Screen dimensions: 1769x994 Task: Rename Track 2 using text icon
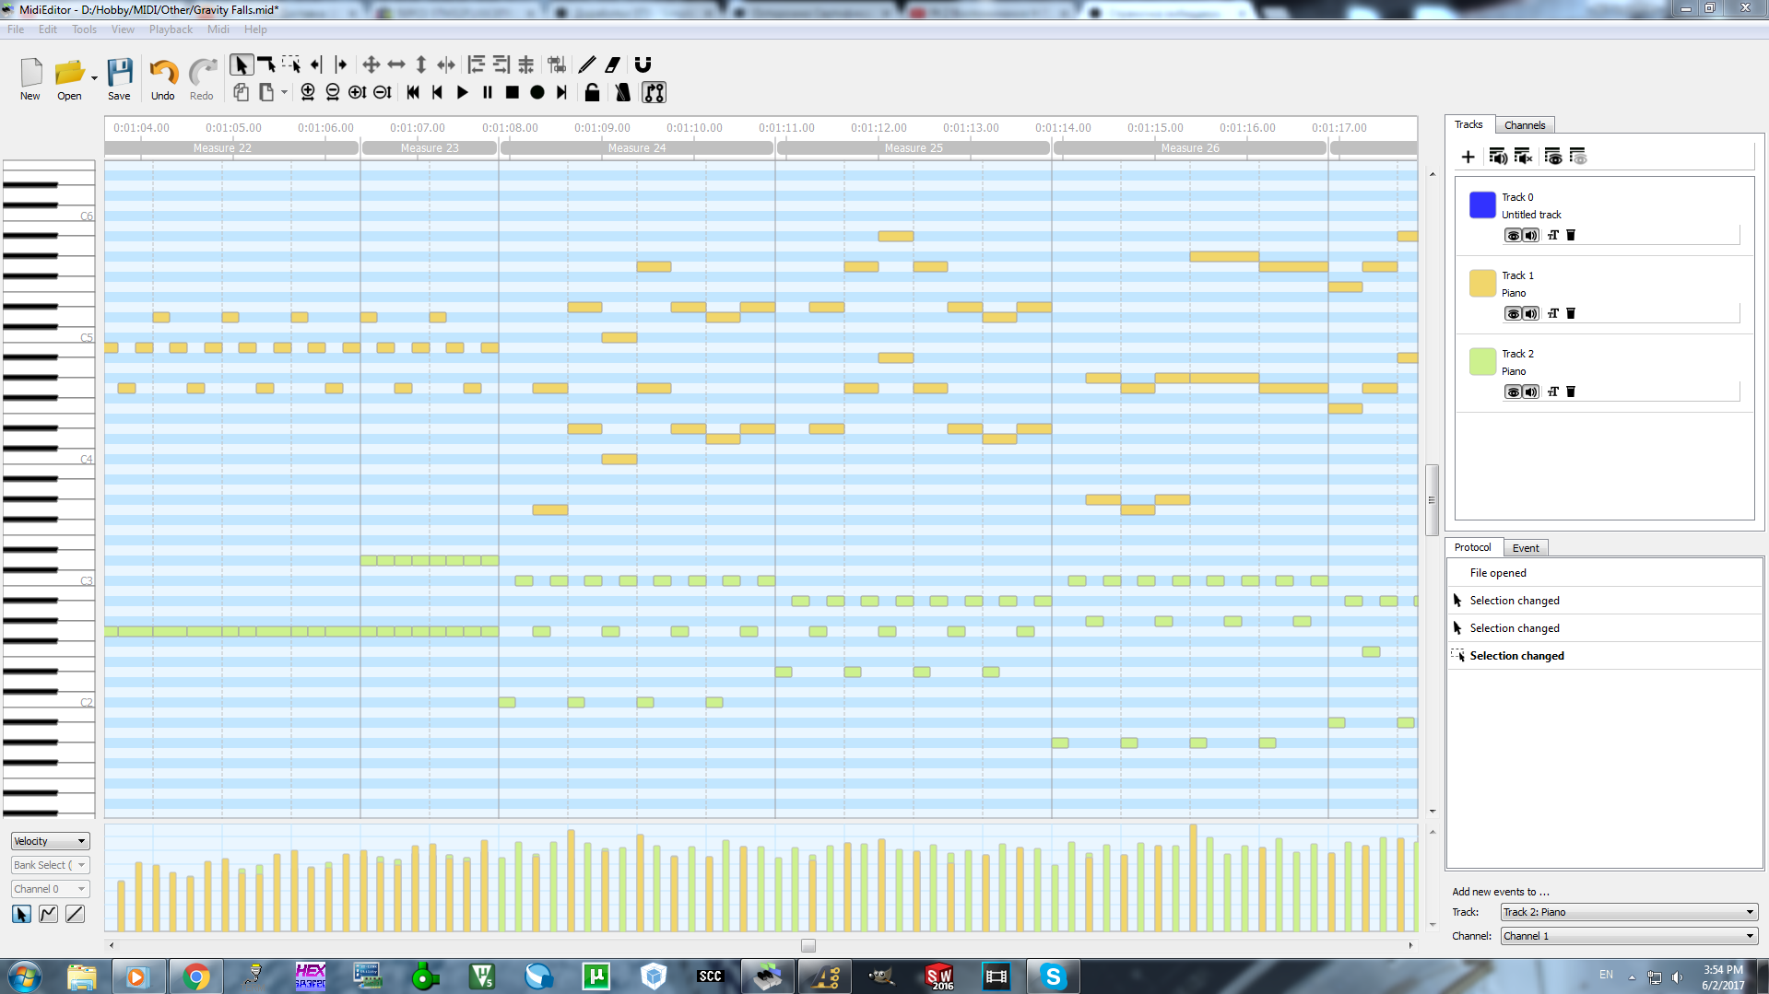coord(1553,392)
